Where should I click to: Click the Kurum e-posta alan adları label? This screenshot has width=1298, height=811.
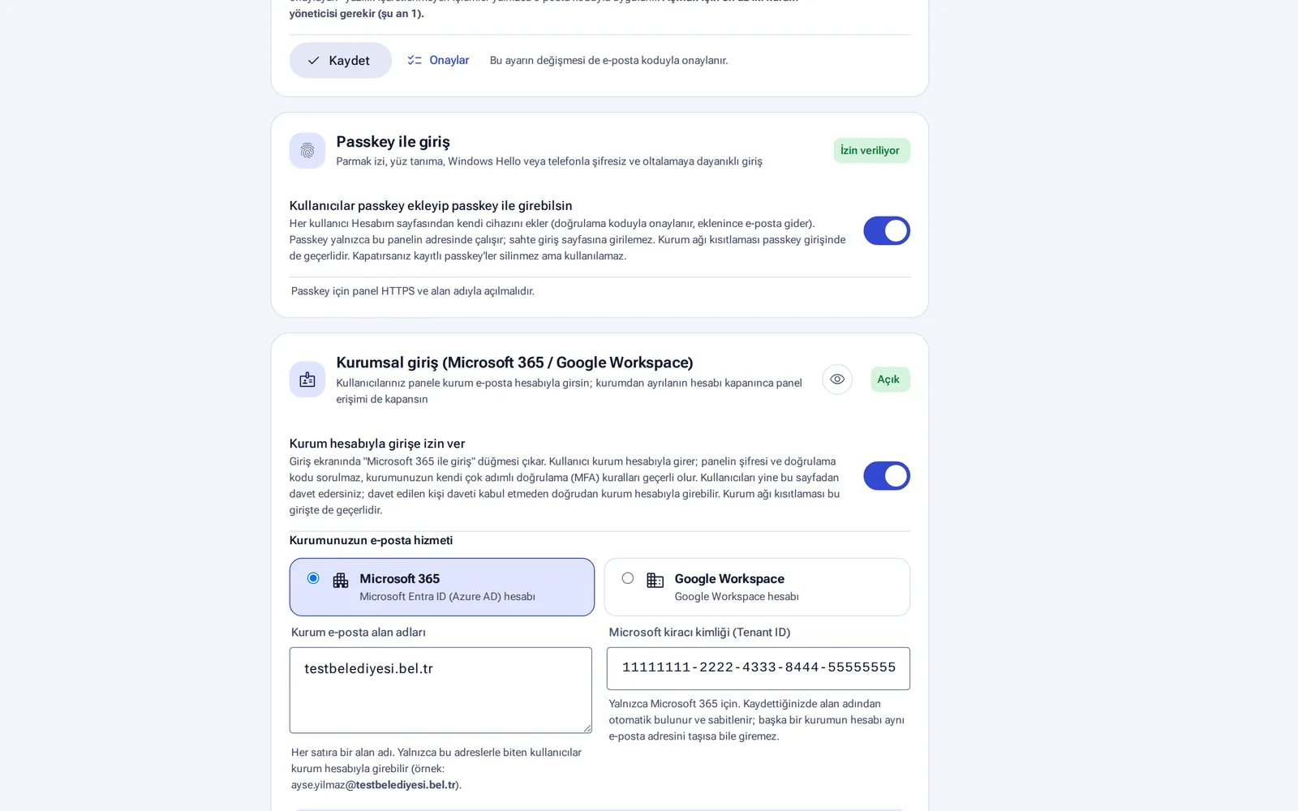point(358,632)
